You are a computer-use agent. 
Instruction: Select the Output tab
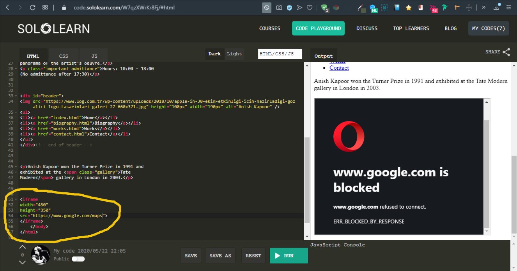[324, 56]
